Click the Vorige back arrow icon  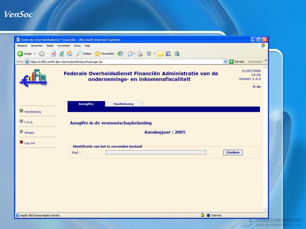pos(20,54)
